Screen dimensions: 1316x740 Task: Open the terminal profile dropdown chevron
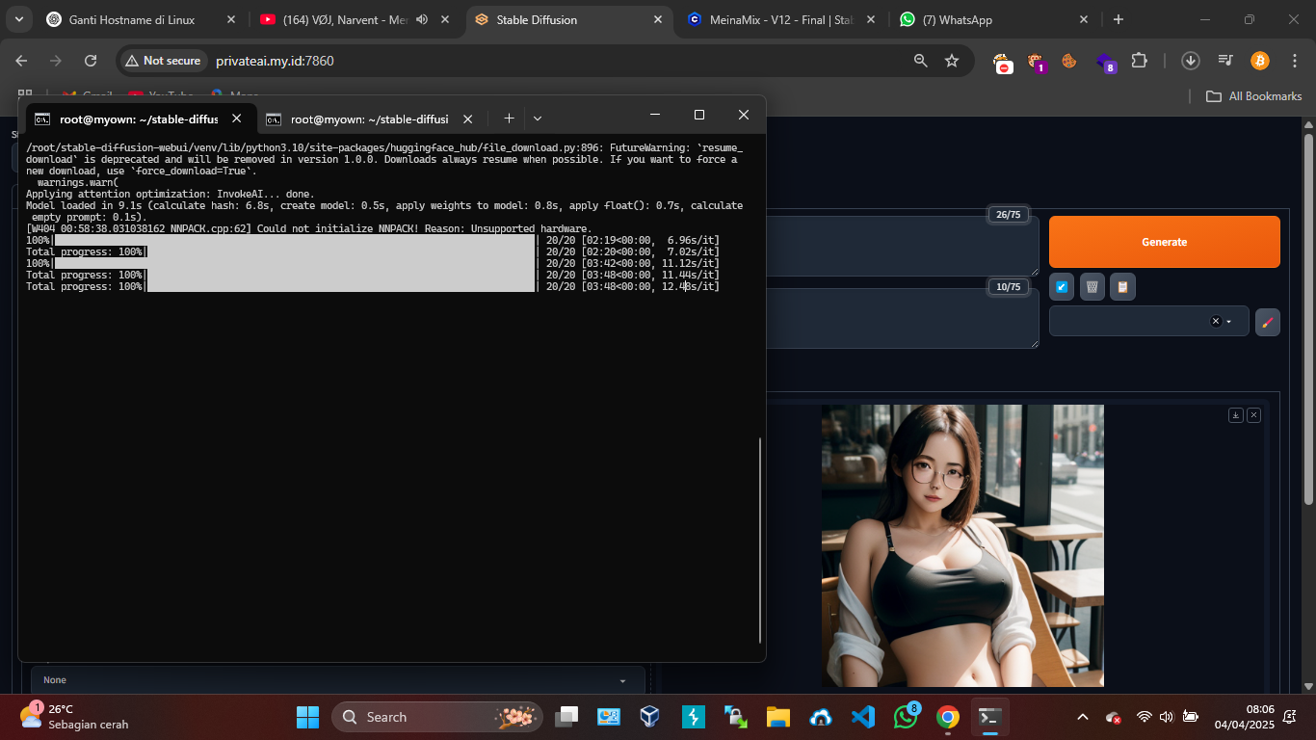click(538, 119)
